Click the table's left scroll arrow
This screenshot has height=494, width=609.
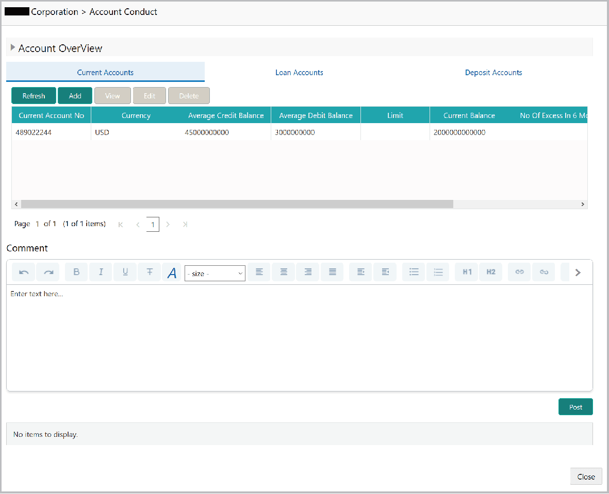pos(16,204)
